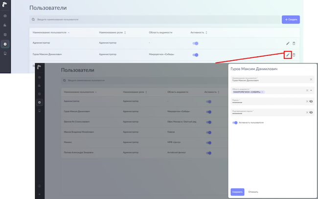Viewport: 318px width, 199px height.
Task: Click the trash icon in the Администратор row
Action: pos(294,43)
